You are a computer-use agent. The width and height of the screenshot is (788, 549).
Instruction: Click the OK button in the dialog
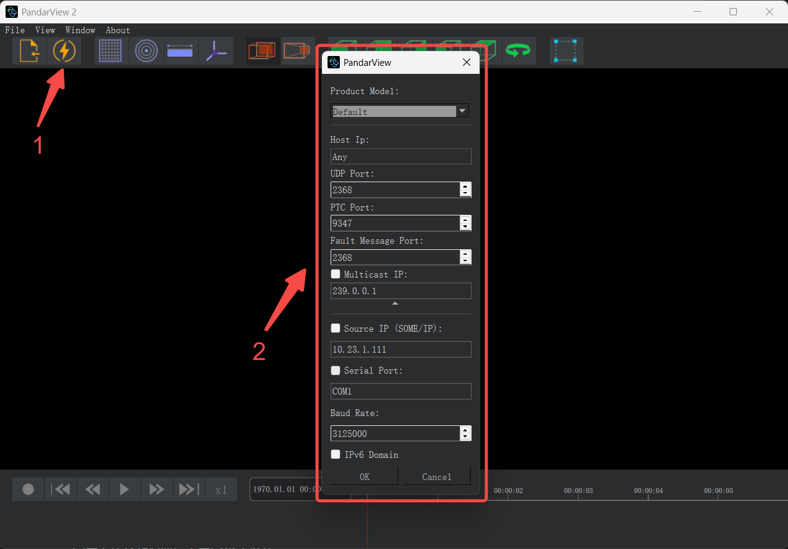364,476
